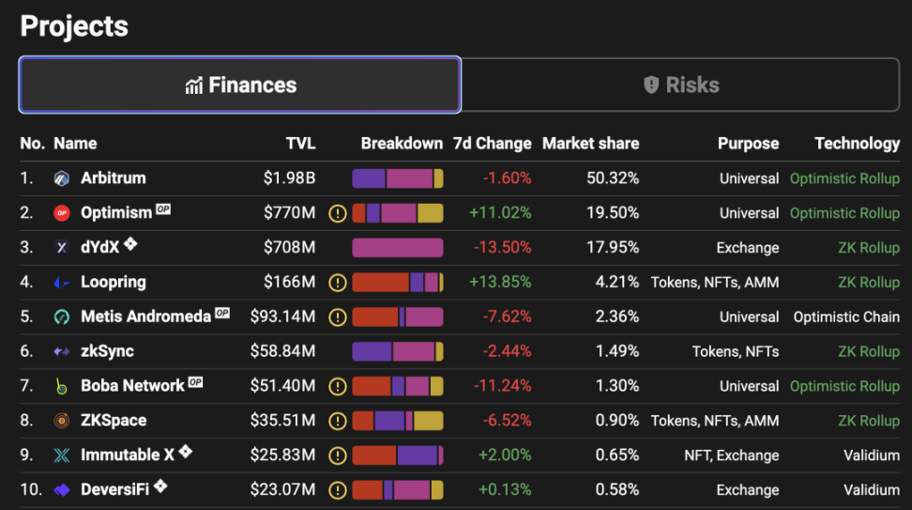Click ZKSpace's TVL breakdown bar
The image size is (912, 510).
click(398, 421)
